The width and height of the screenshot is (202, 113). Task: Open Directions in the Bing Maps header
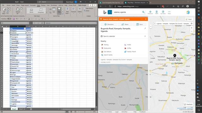150,12
